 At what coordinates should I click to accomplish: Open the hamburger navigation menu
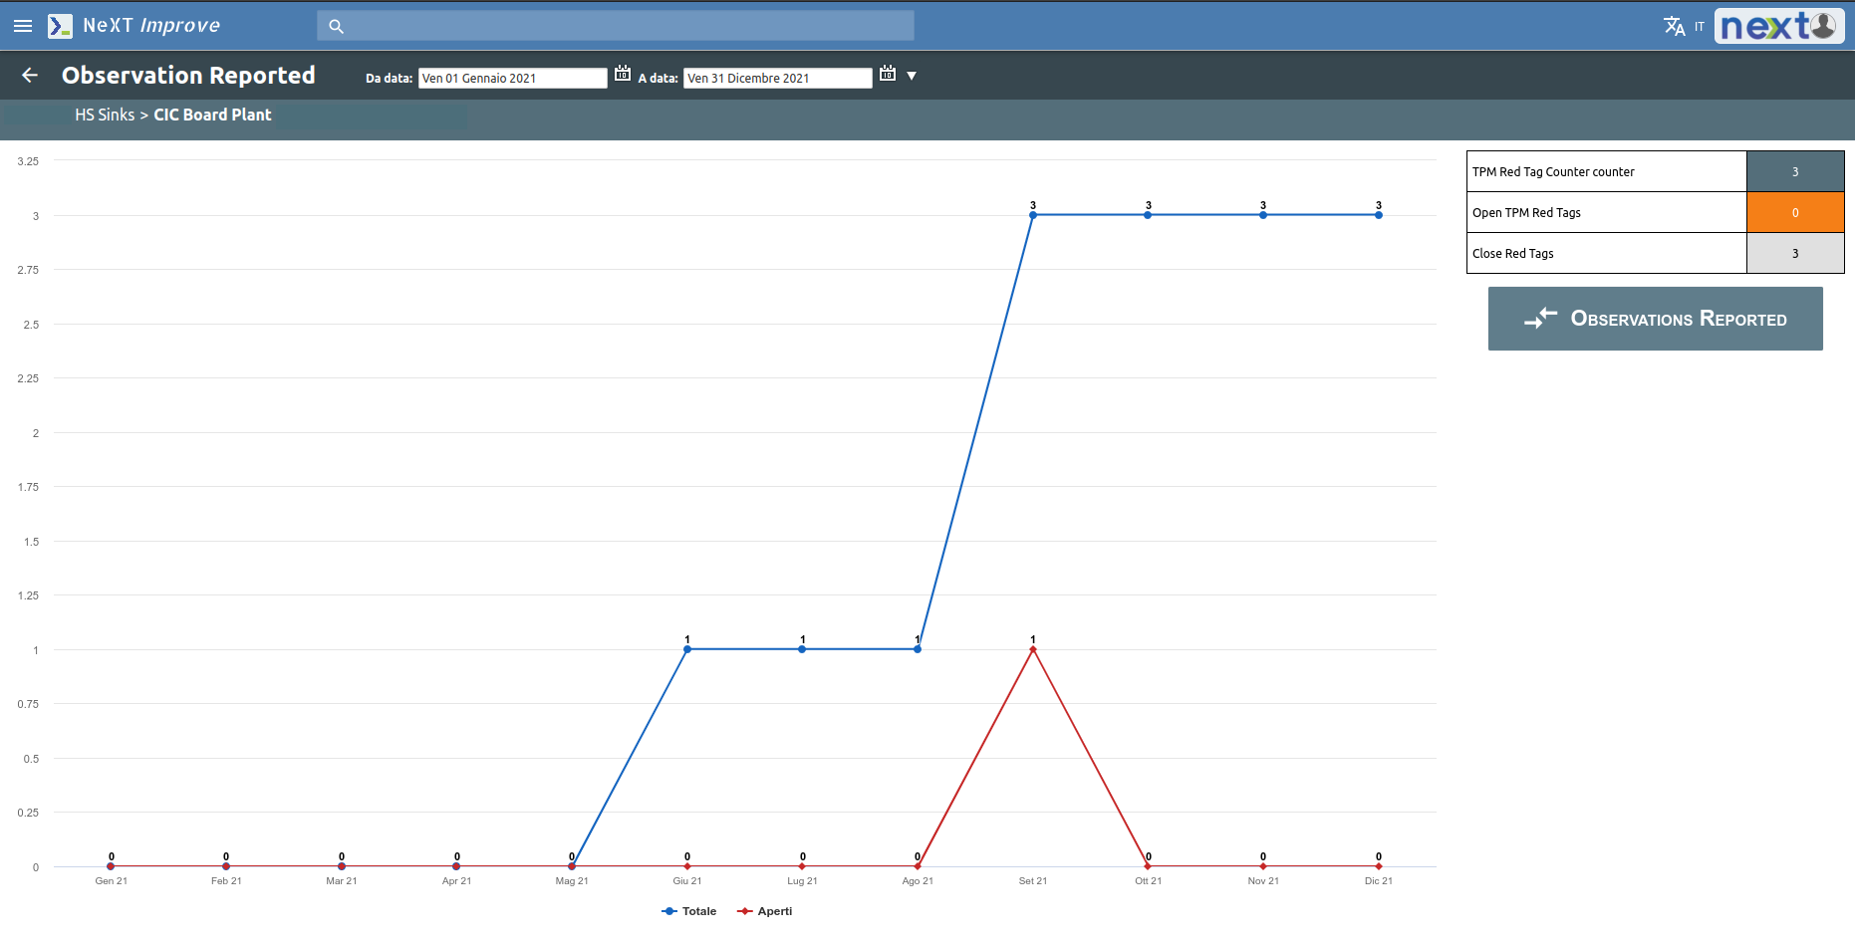pyautogui.click(x=23, y=26)
